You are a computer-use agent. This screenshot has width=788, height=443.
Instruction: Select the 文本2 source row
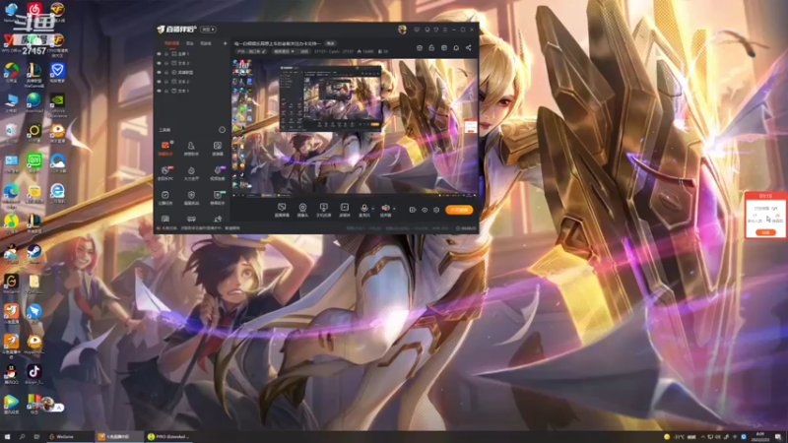[x=192, y=82]
